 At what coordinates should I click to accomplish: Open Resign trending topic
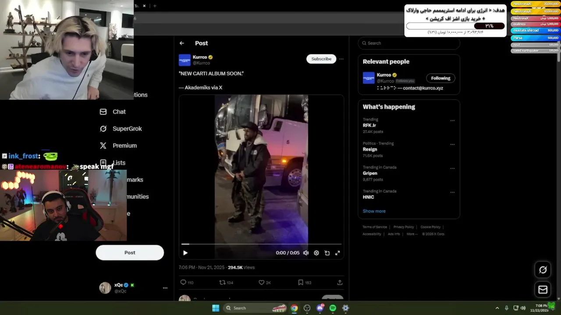370,150
